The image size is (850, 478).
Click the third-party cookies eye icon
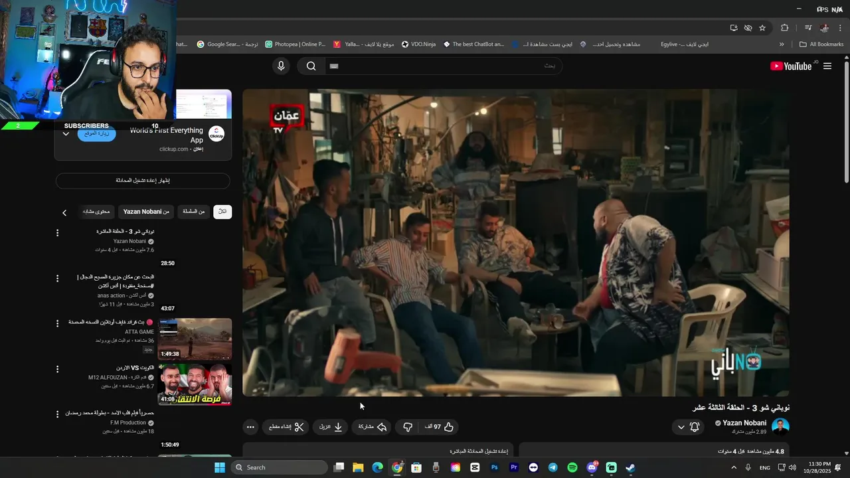click(x=748, y=28)
